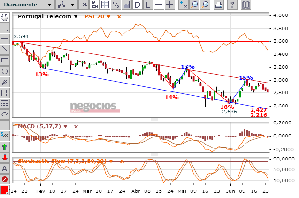Select the speed lines S tool
Image resolution: width=299 pixels, height=198 pixels.
coord(5,136)
